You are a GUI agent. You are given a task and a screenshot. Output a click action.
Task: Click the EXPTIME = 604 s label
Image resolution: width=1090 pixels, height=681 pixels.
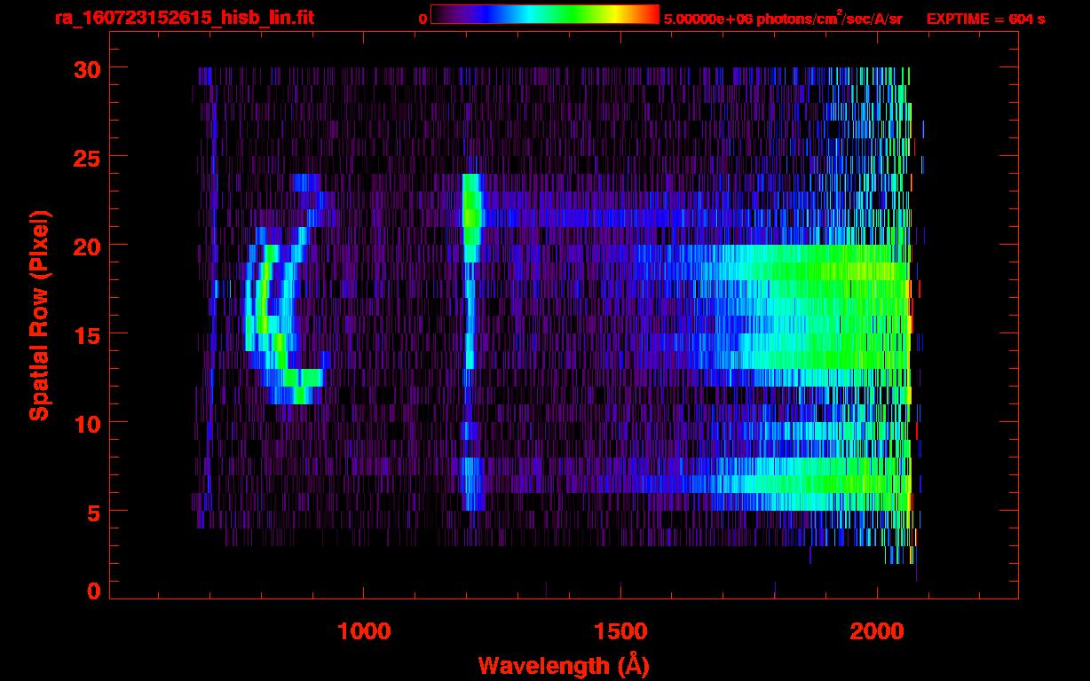(985, 19)
